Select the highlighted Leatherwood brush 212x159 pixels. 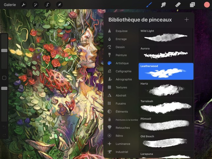[x=166, y=71]
